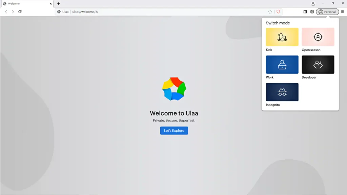Open the privacy shield settings
This screenshot has width=347, height=195.
278,11
